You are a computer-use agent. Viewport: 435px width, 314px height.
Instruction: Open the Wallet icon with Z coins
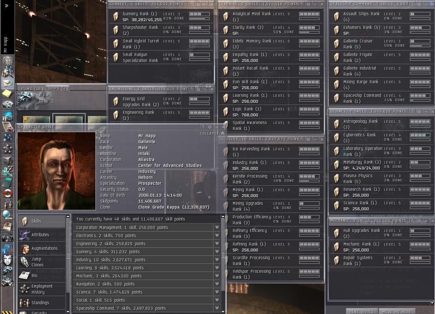(x=8, y=171)
